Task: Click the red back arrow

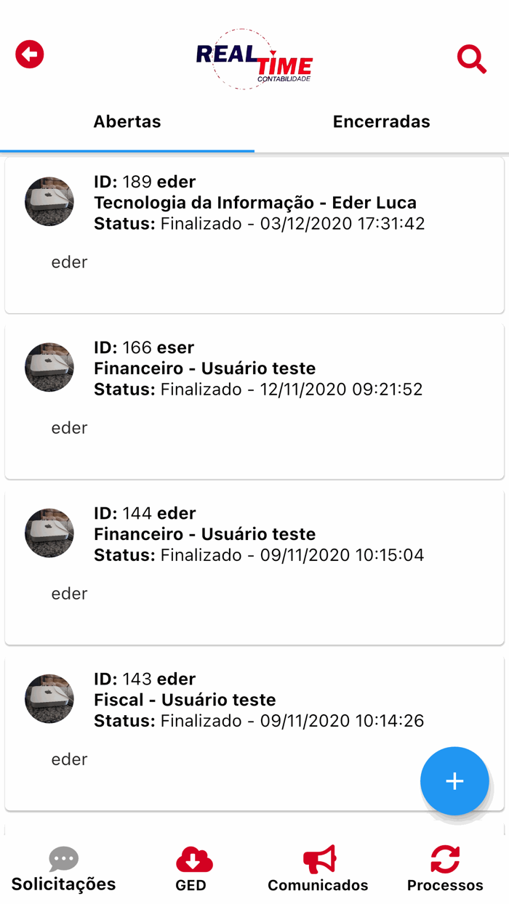Action: tap(29, 54)
